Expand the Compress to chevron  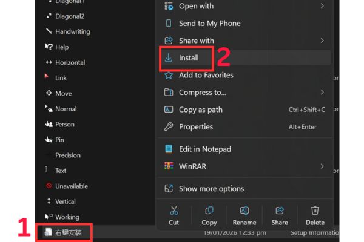[x=322, y=93]
